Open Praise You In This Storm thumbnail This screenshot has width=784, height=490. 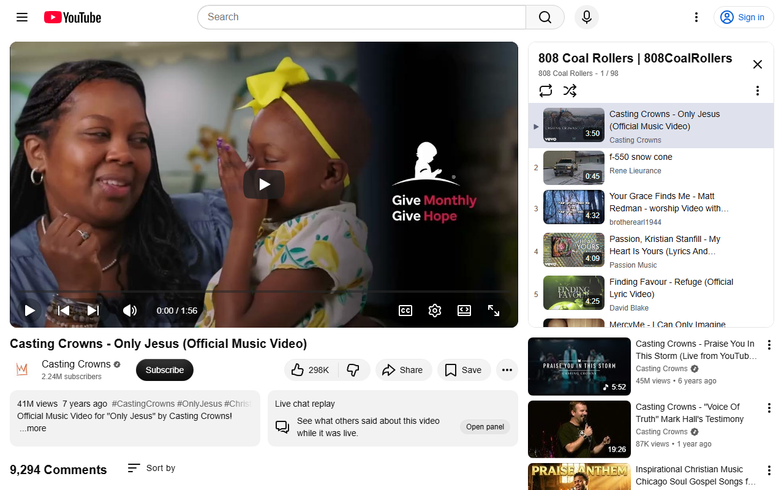pyautogui.click(x=579, y=366)
